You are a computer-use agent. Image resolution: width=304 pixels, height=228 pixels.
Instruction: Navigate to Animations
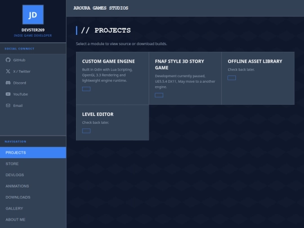(33, 186)
